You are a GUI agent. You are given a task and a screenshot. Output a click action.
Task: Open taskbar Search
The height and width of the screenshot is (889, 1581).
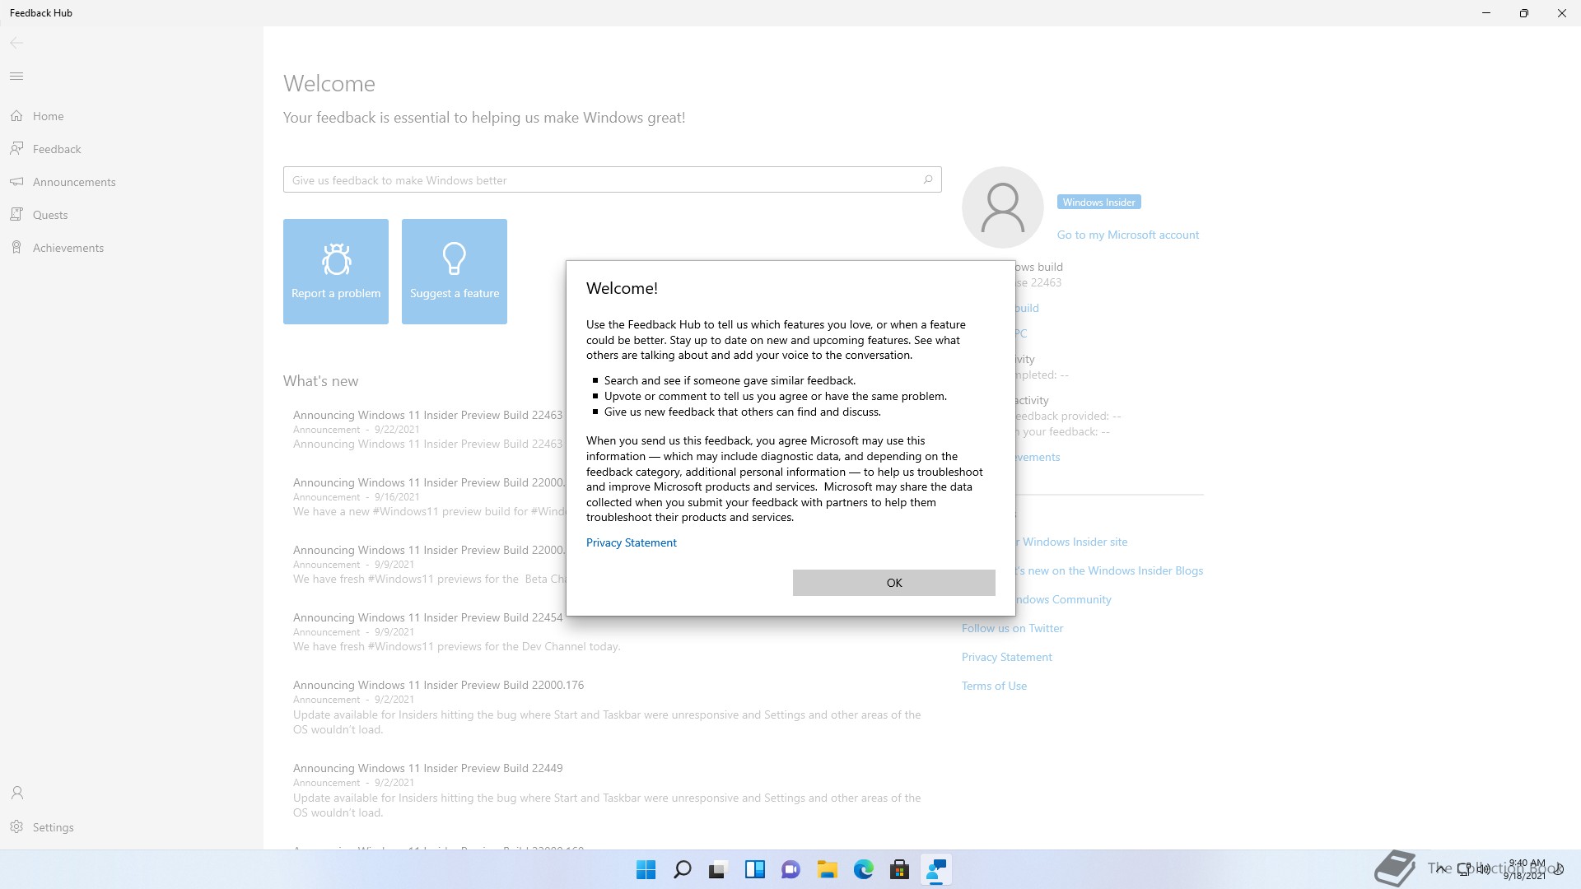coord(682,869)
